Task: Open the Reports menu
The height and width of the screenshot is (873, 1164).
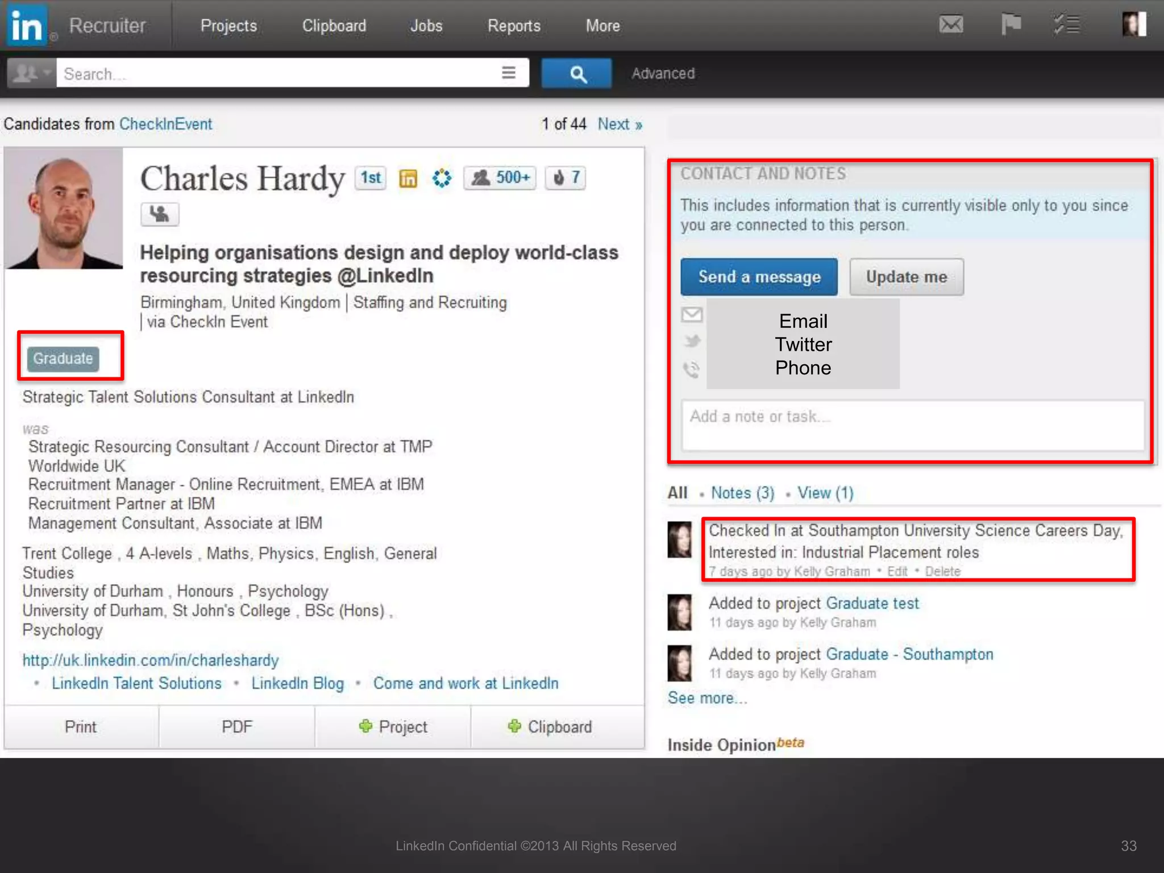Action: click(x=514, y=26)
